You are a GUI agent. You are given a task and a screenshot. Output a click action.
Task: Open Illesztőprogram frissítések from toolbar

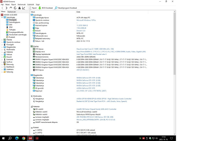66,8
